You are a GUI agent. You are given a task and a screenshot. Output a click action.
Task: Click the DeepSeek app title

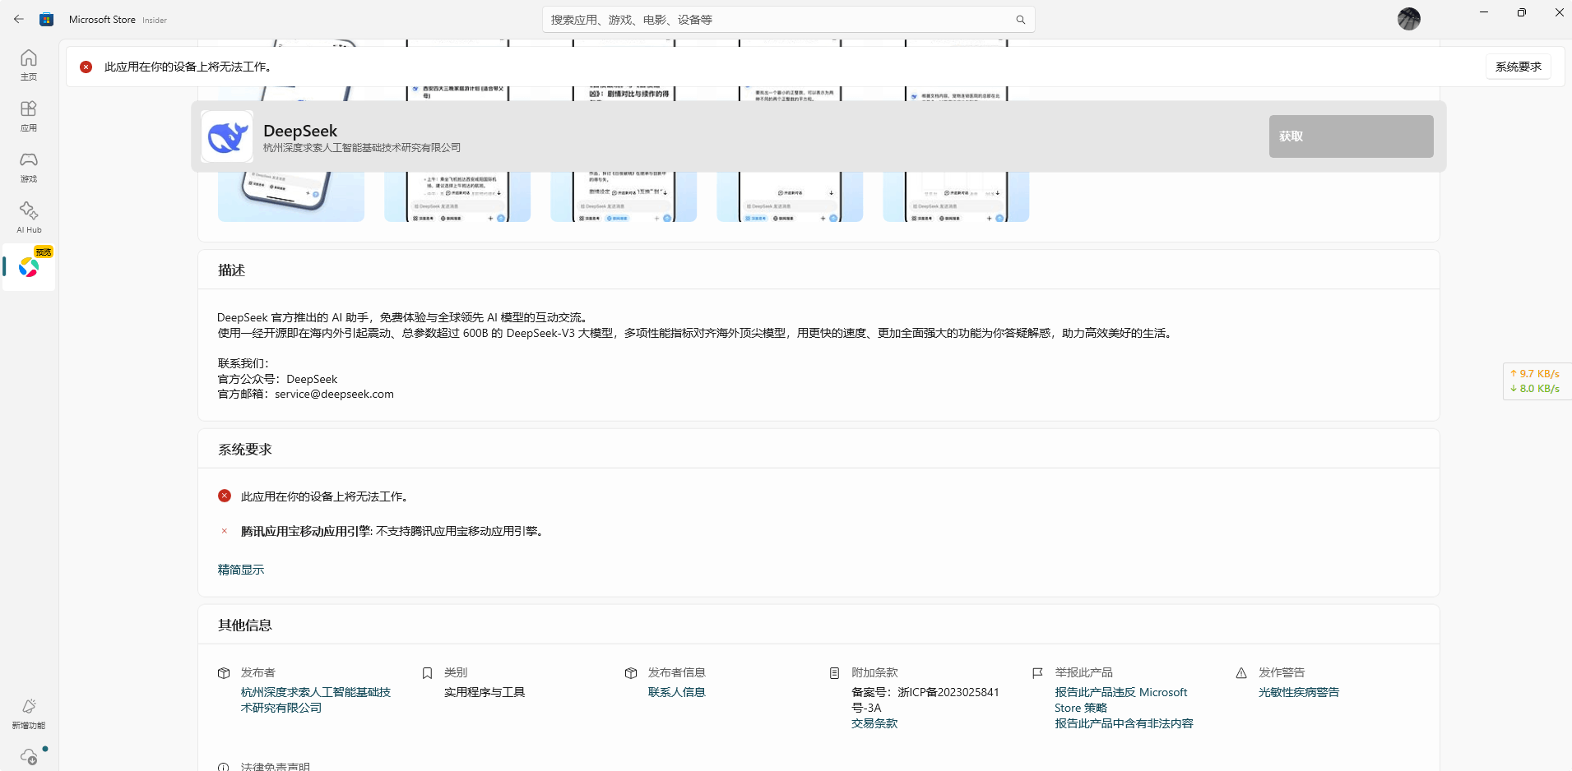[x=300, y=131]
